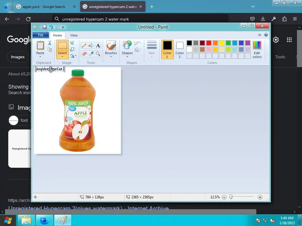This screenshot has width=302, height=226.
Task: Activate the Color 1 button
Action: (x=168, y=49)
